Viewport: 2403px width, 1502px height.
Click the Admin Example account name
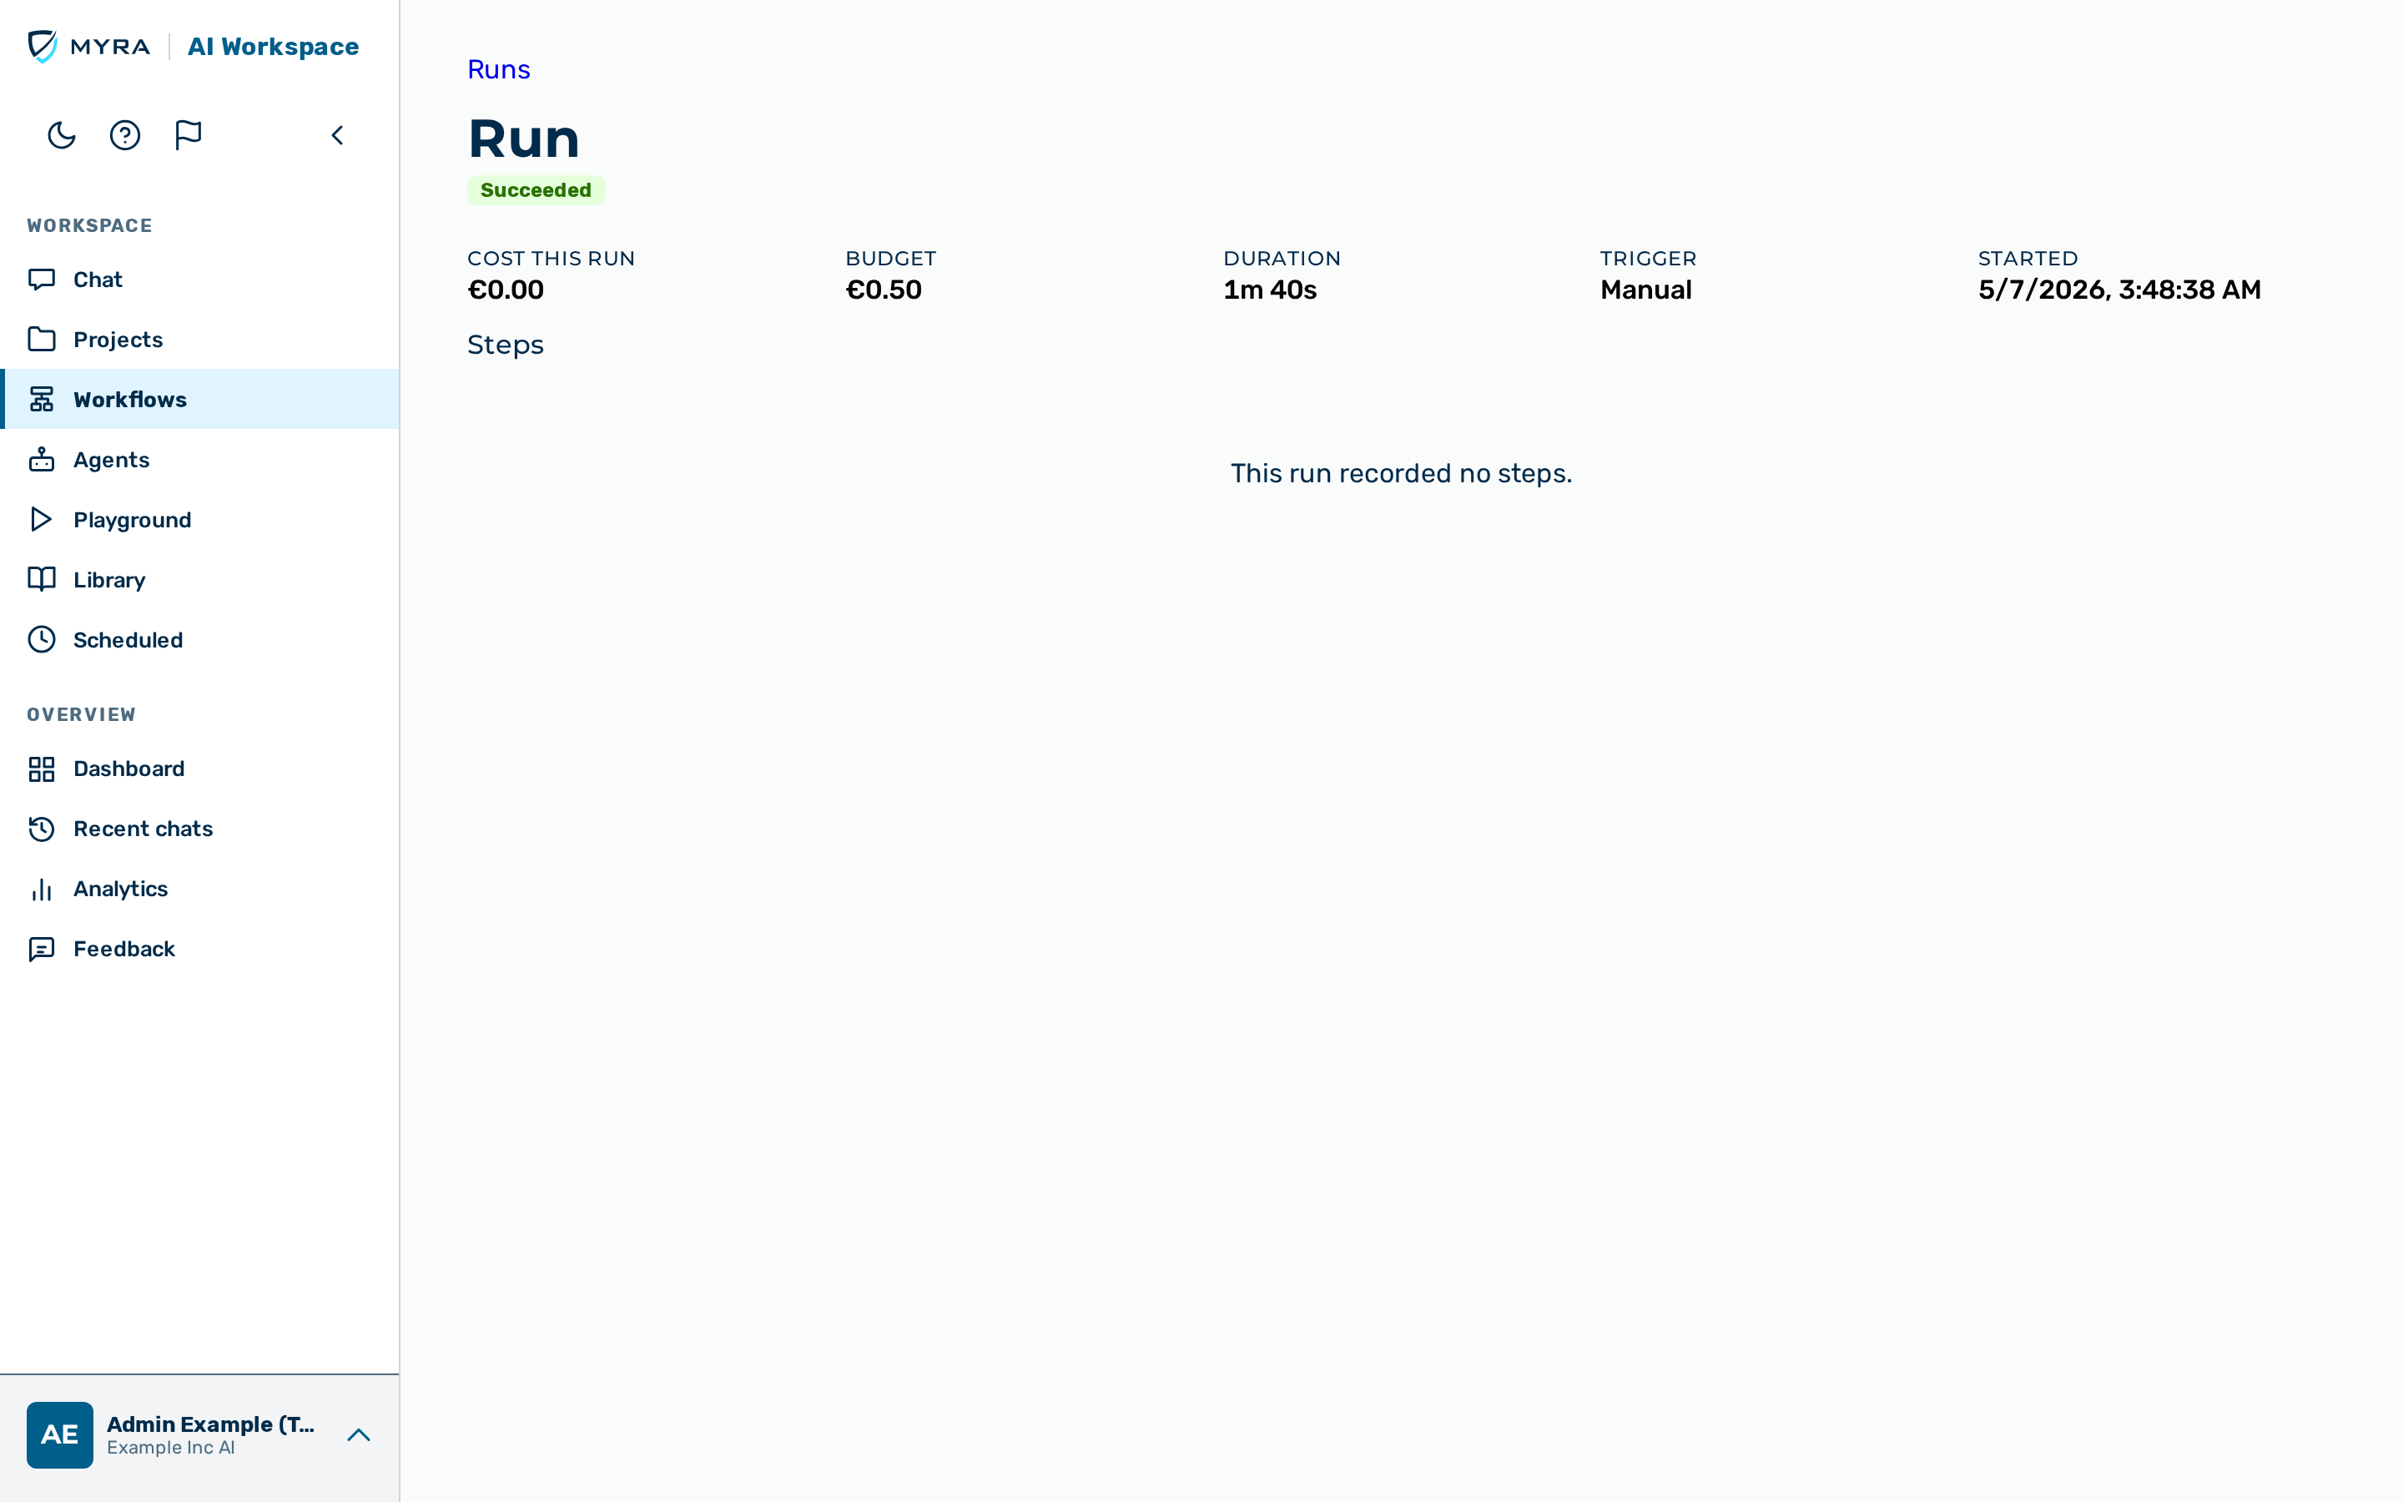point(210,1424)
